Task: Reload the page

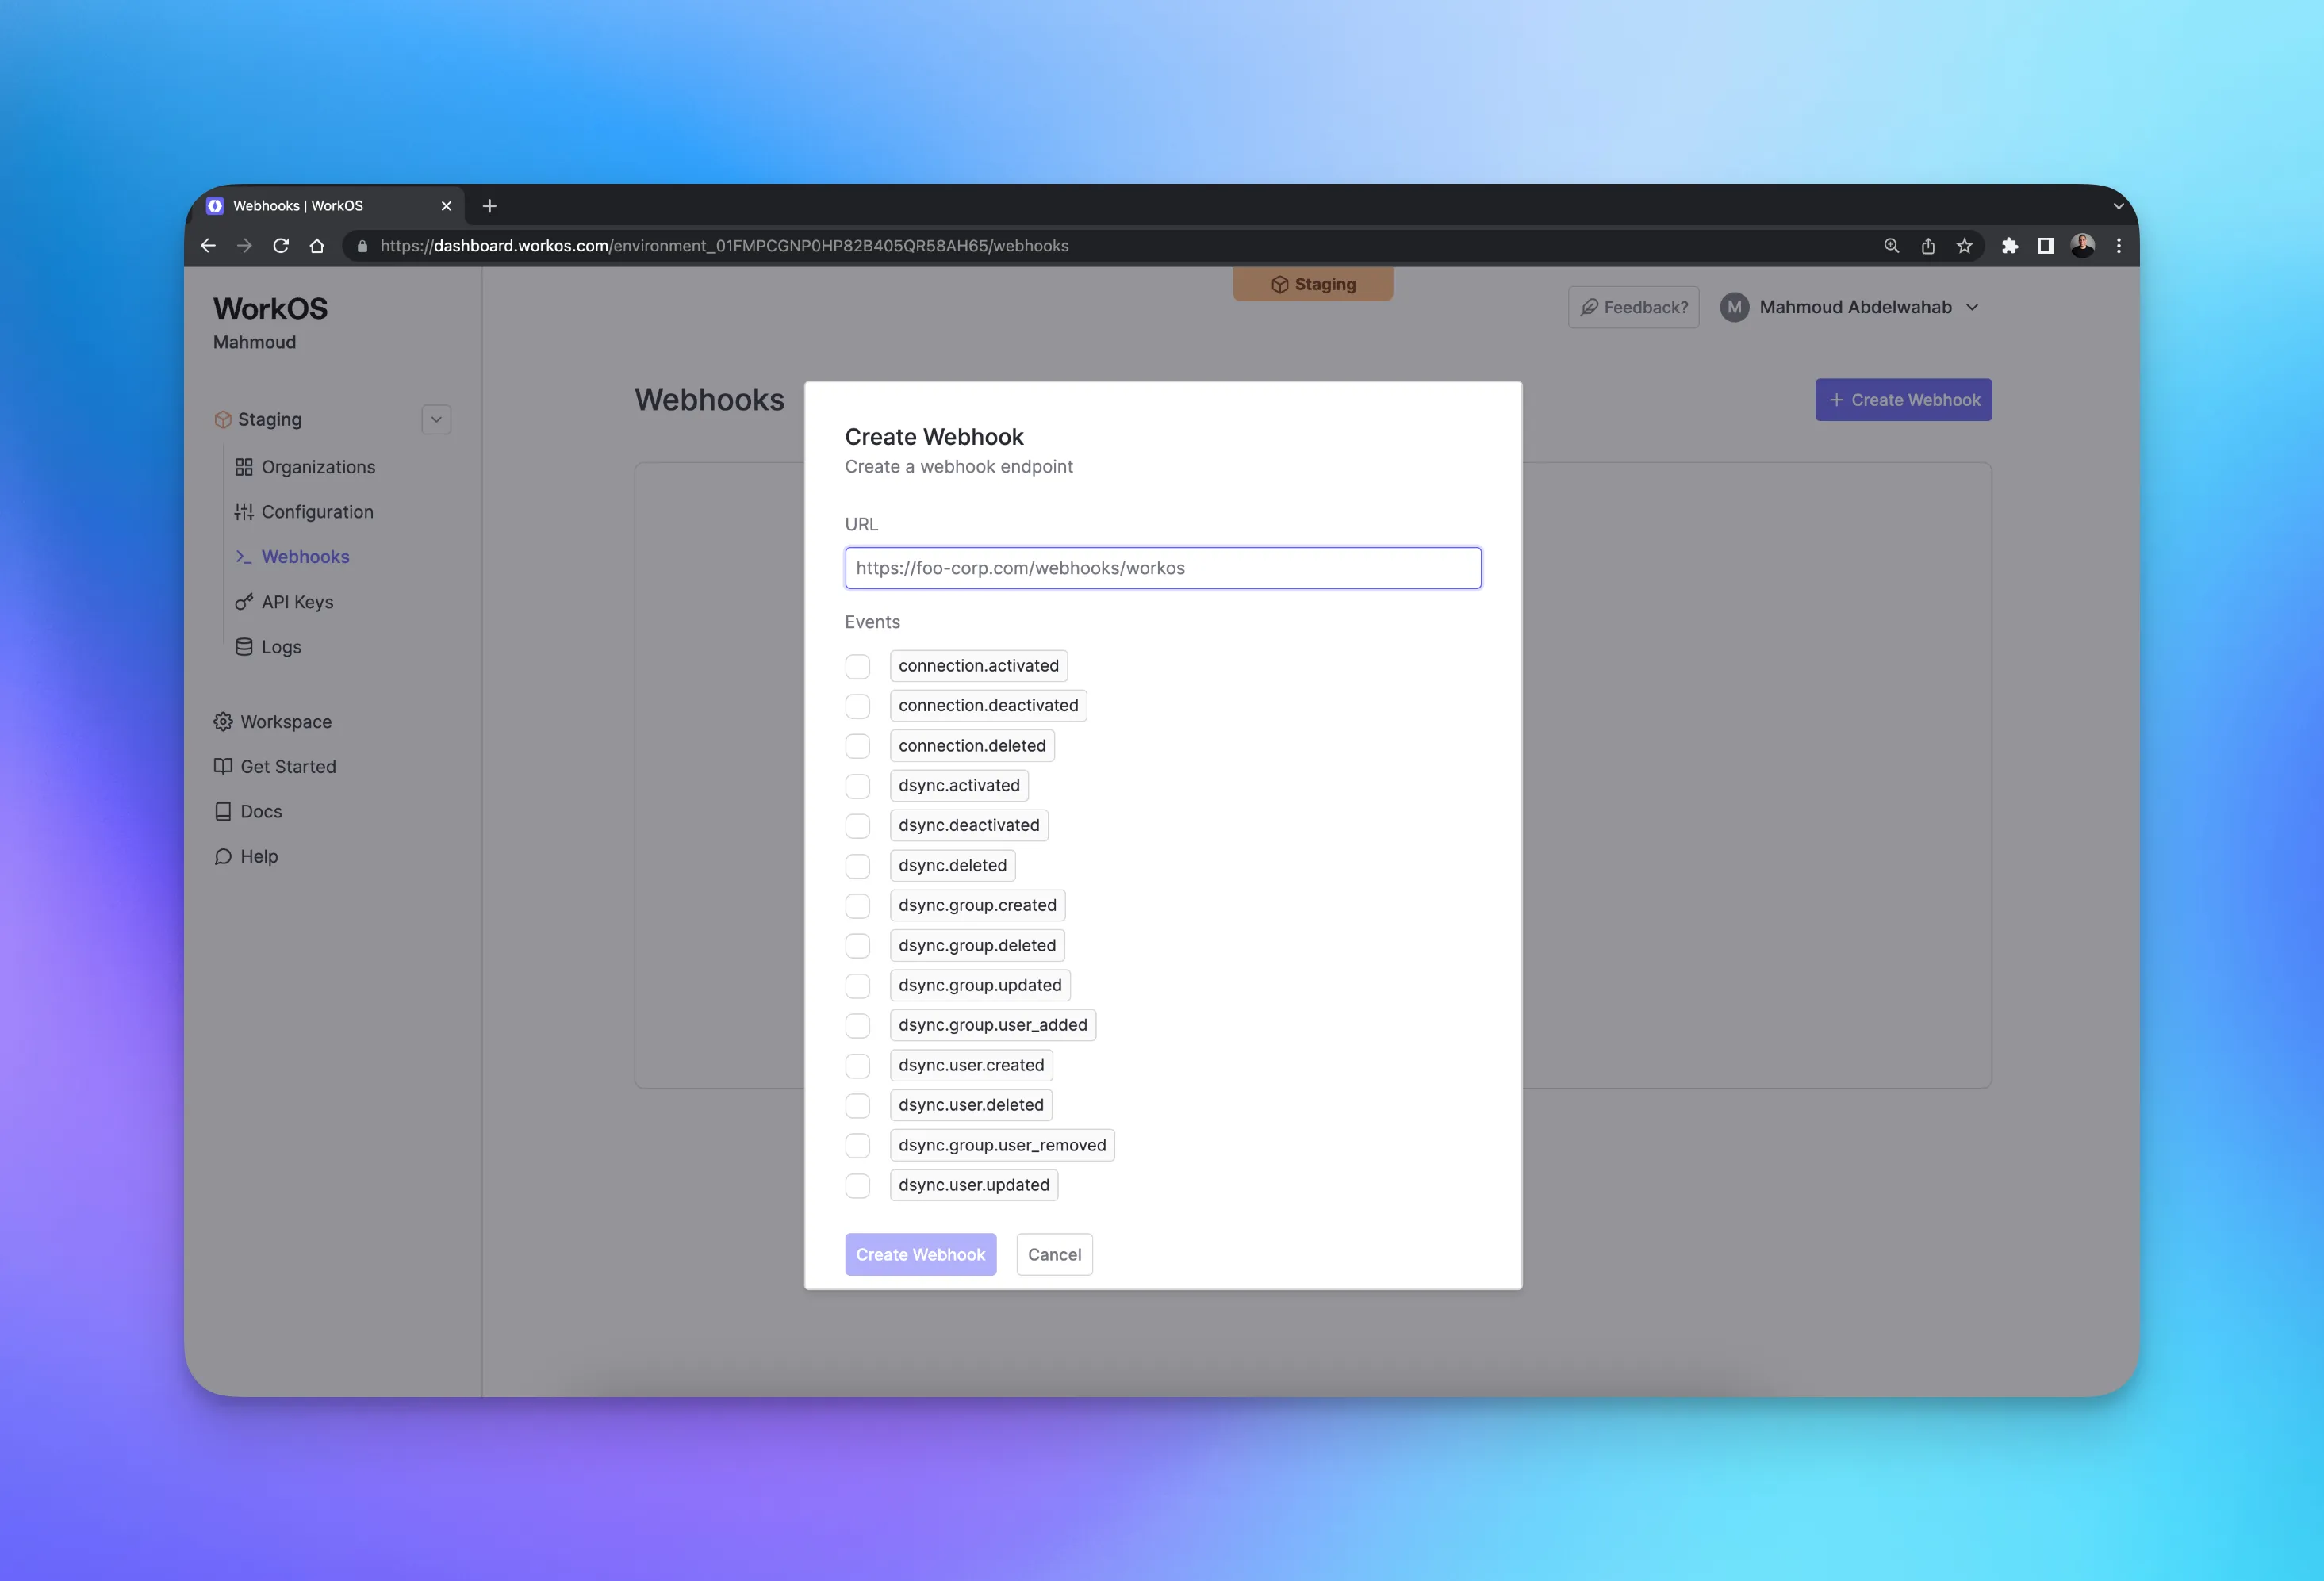Action: 281,246
